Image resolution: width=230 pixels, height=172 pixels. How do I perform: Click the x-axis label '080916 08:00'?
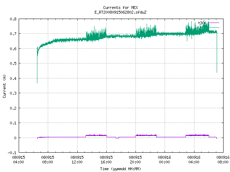(223, 159)
